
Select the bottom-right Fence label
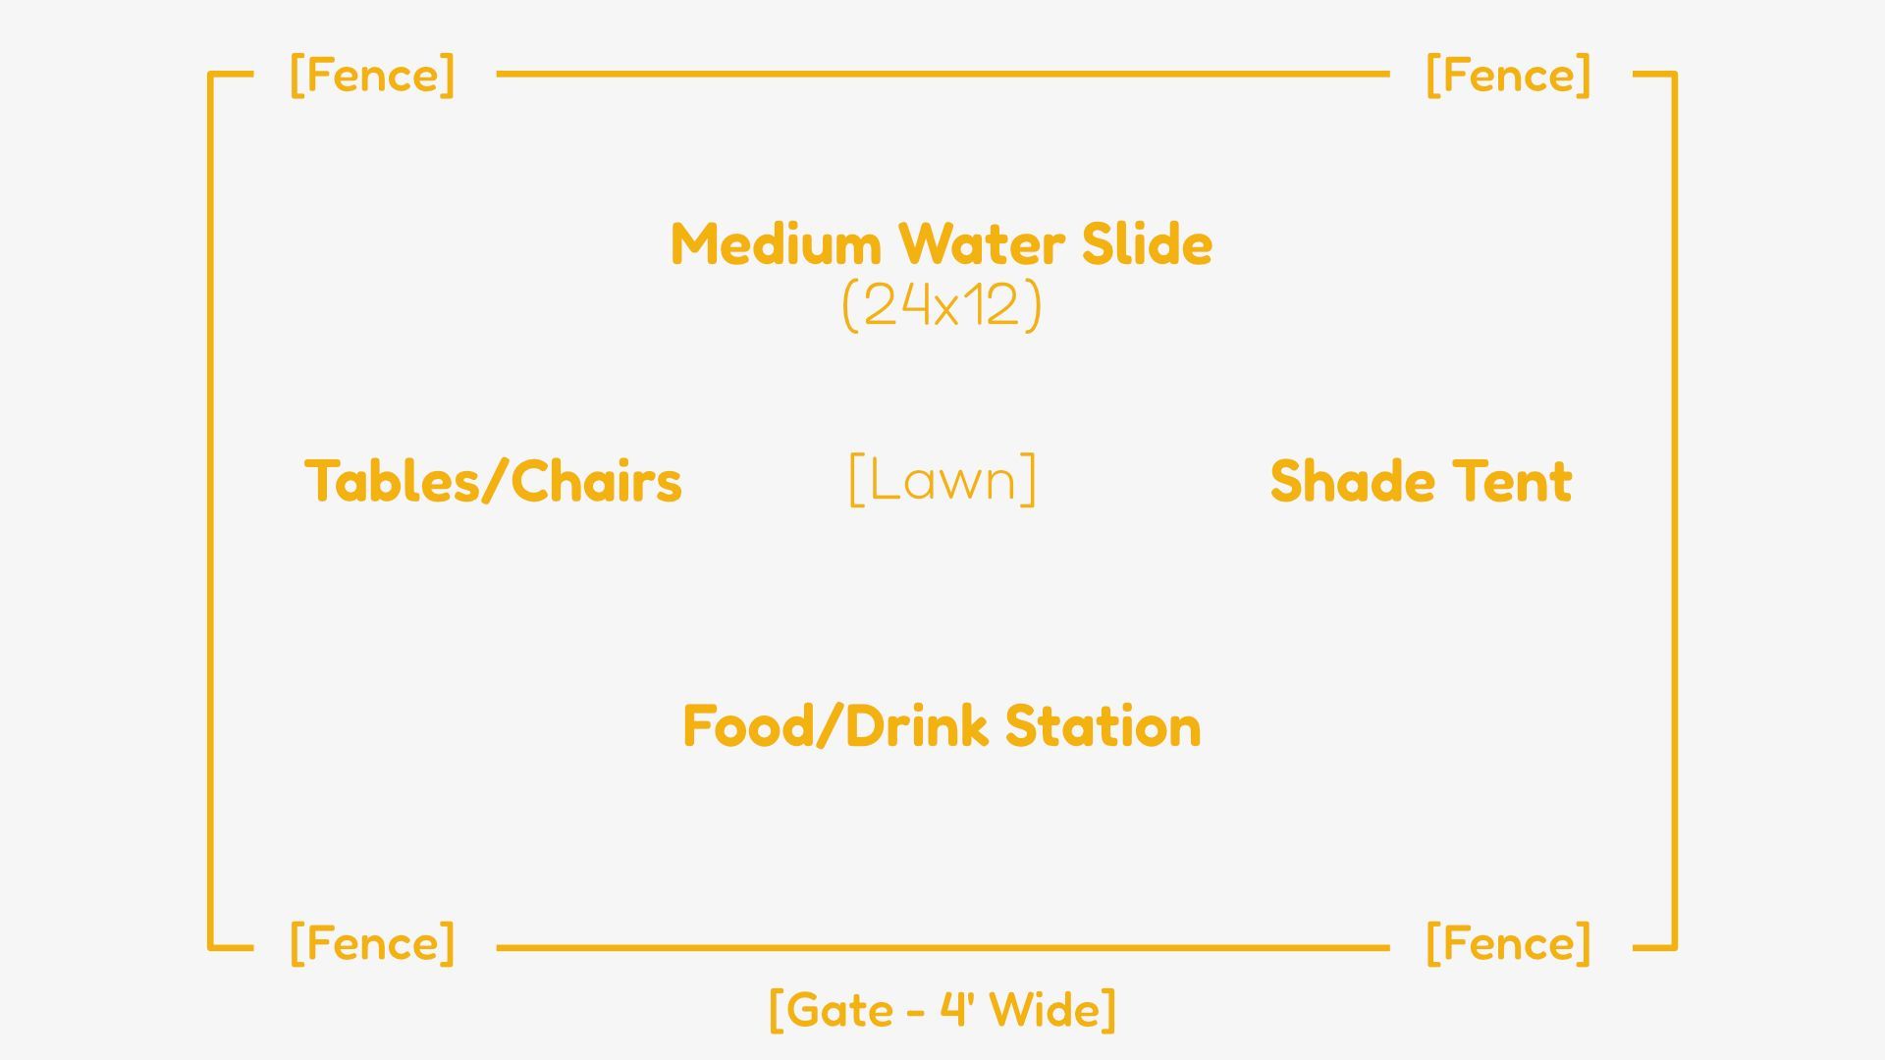1508,943
